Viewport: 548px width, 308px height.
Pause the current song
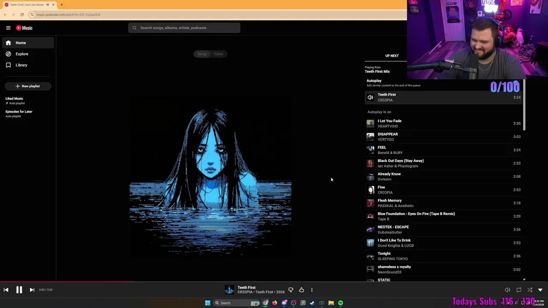(x=19, y=290)
